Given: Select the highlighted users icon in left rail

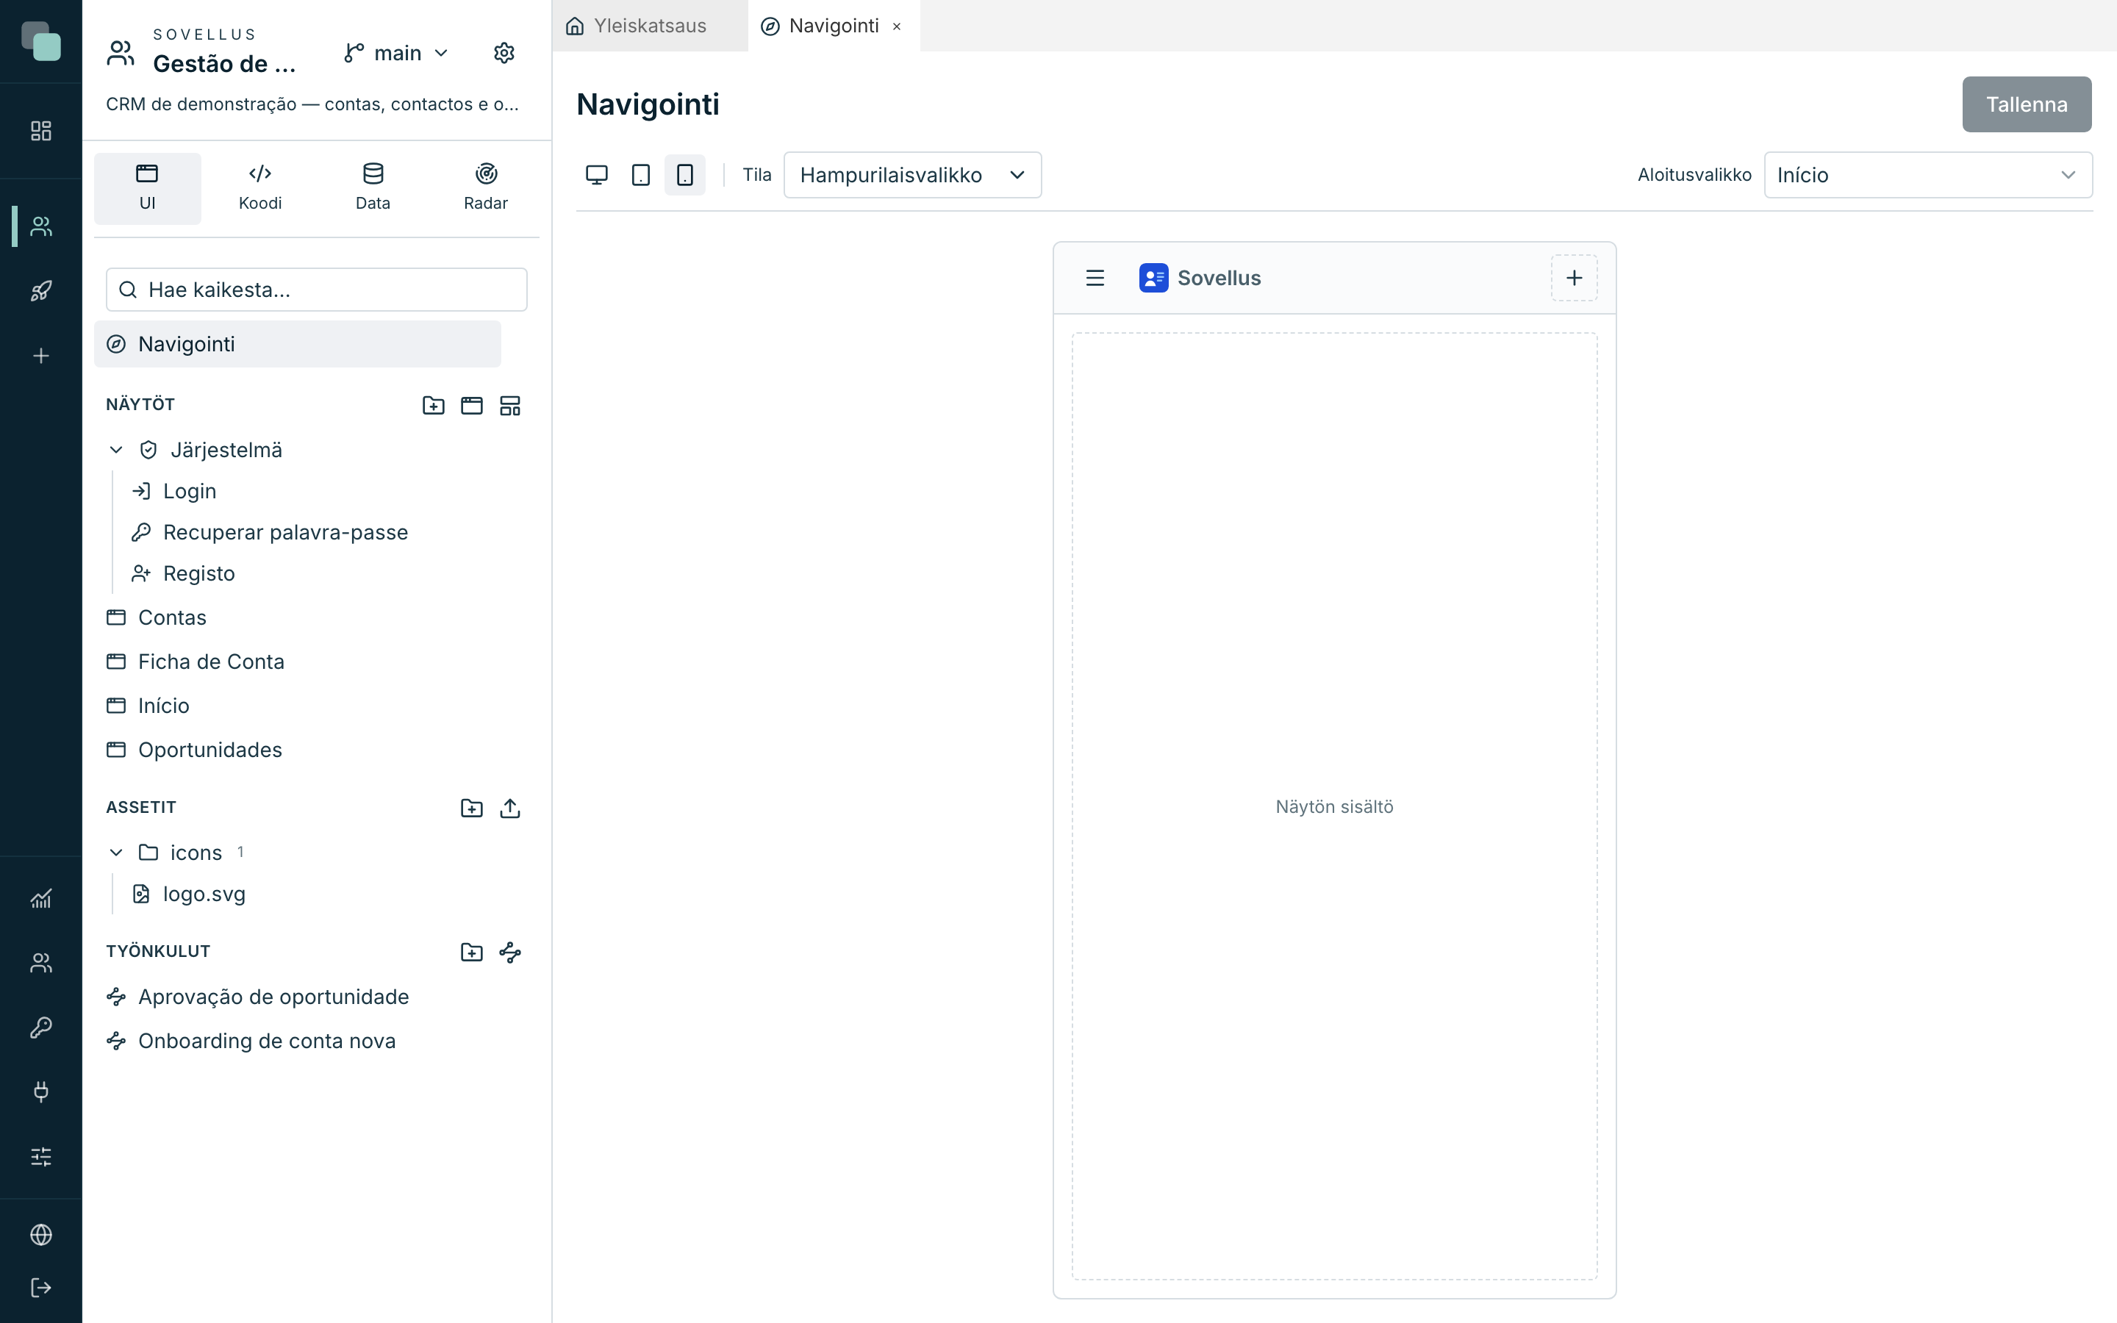Looking at the screenshot, I should point(41,226).
